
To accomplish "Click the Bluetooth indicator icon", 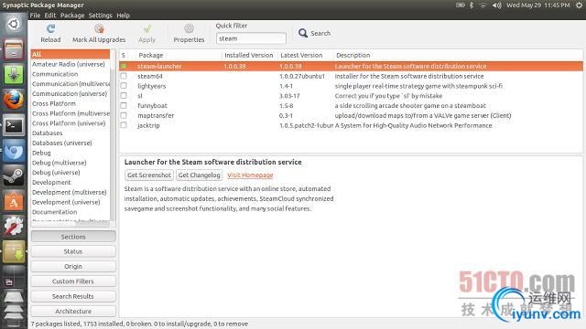I will pyautogui.click(x=472, y=5).
